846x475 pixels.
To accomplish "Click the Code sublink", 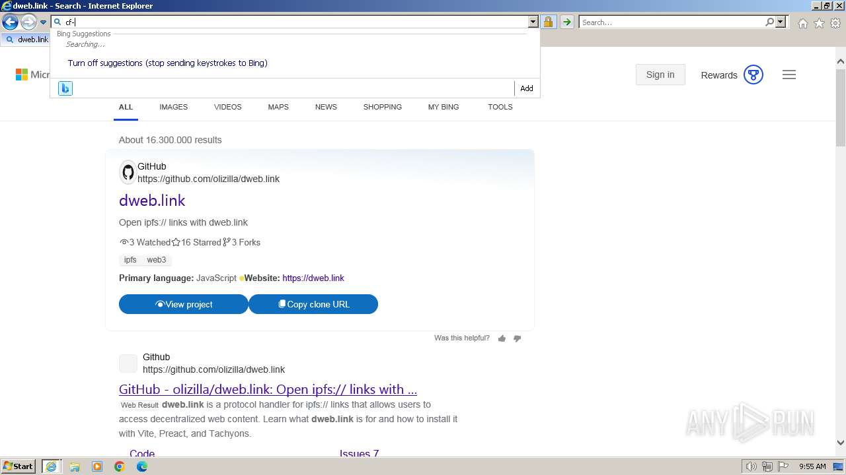I will [x=142, y=454].
